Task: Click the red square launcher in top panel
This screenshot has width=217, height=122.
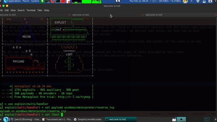Action: pos(63,1)
